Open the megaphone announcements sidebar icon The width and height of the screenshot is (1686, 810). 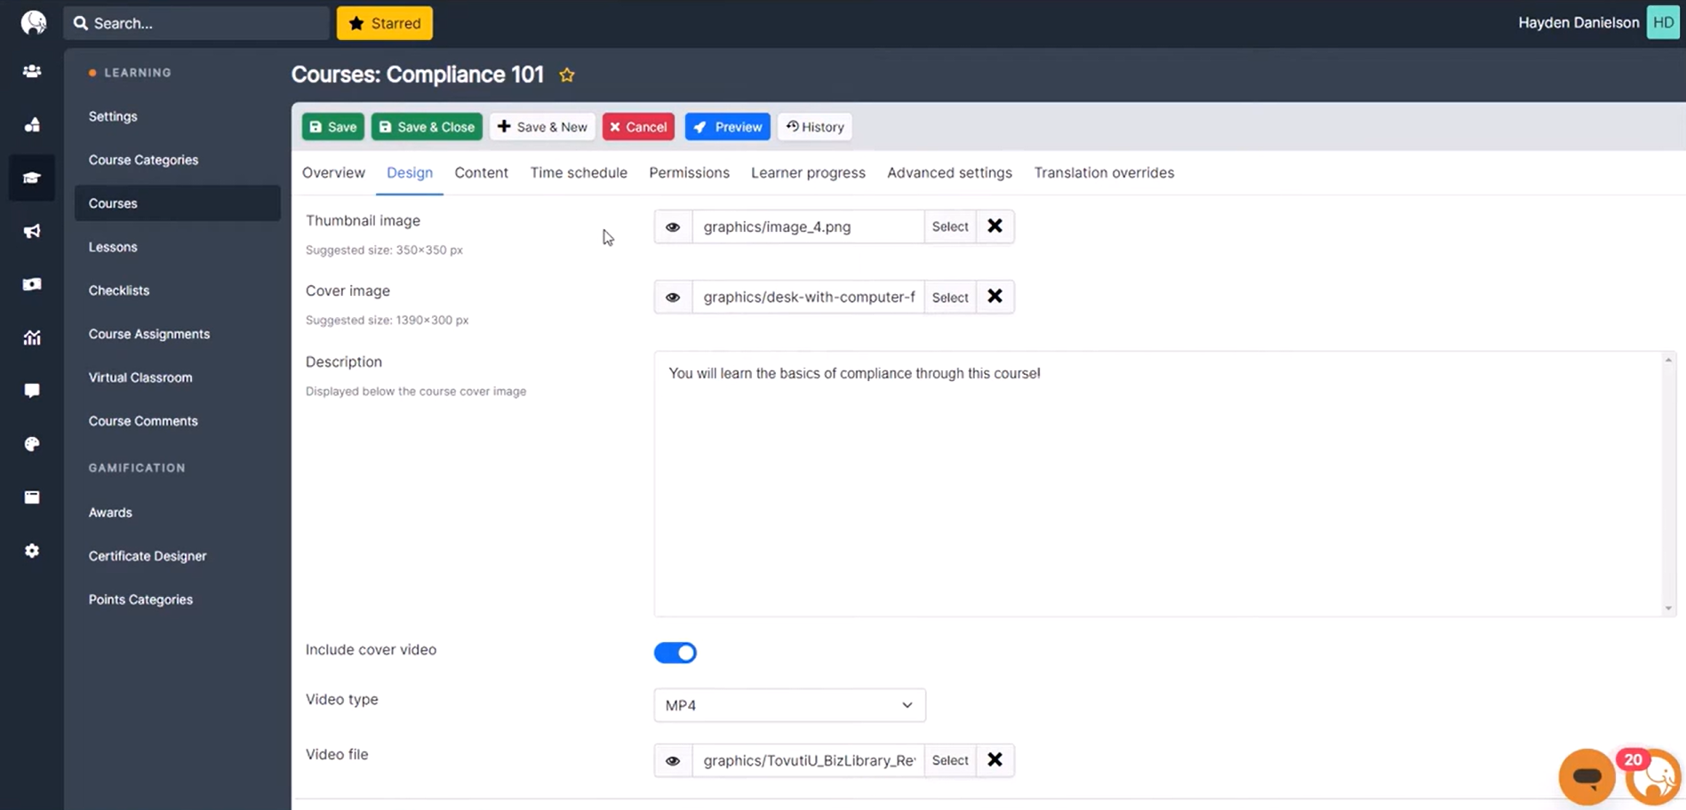[32, 231]
